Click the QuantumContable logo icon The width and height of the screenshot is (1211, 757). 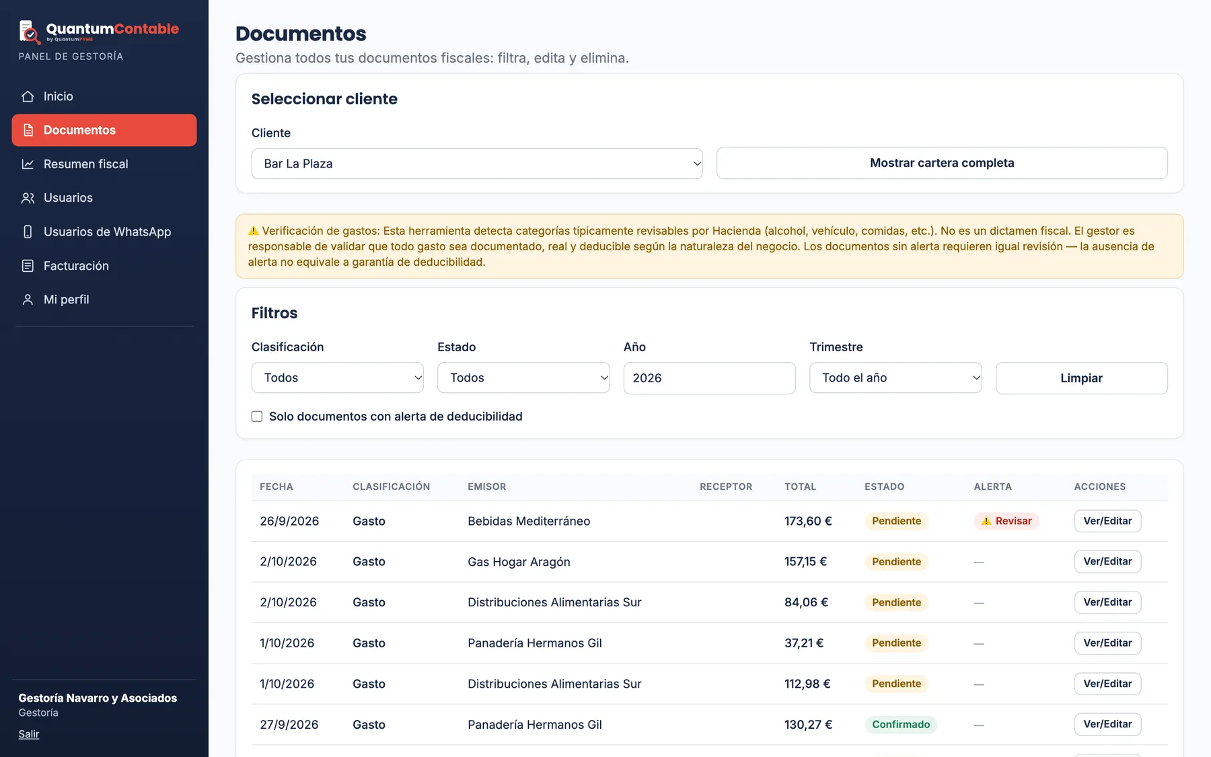[30, 32]
